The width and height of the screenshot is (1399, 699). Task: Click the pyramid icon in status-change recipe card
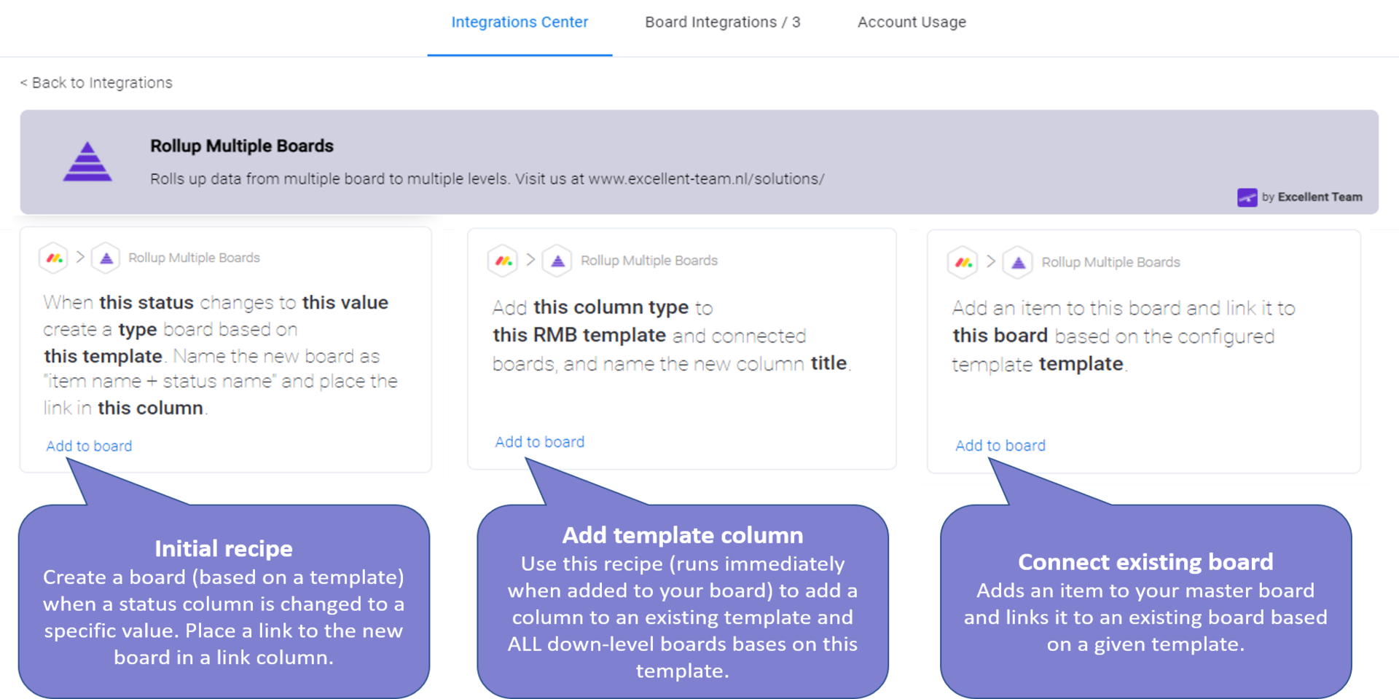pyautogui.click(x=106, y=258)
